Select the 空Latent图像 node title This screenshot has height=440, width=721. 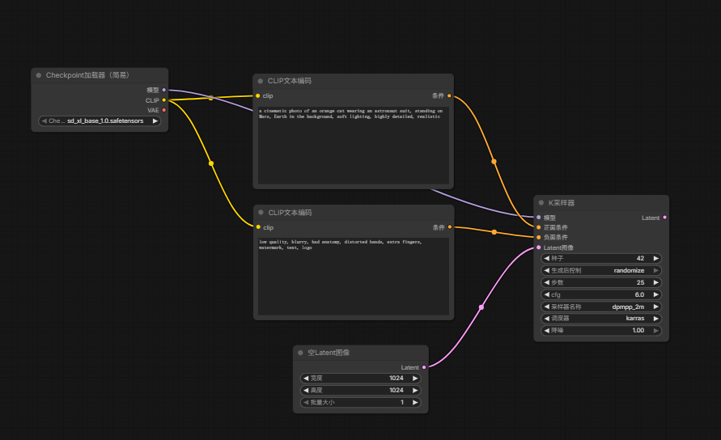[x=329, y=353]
